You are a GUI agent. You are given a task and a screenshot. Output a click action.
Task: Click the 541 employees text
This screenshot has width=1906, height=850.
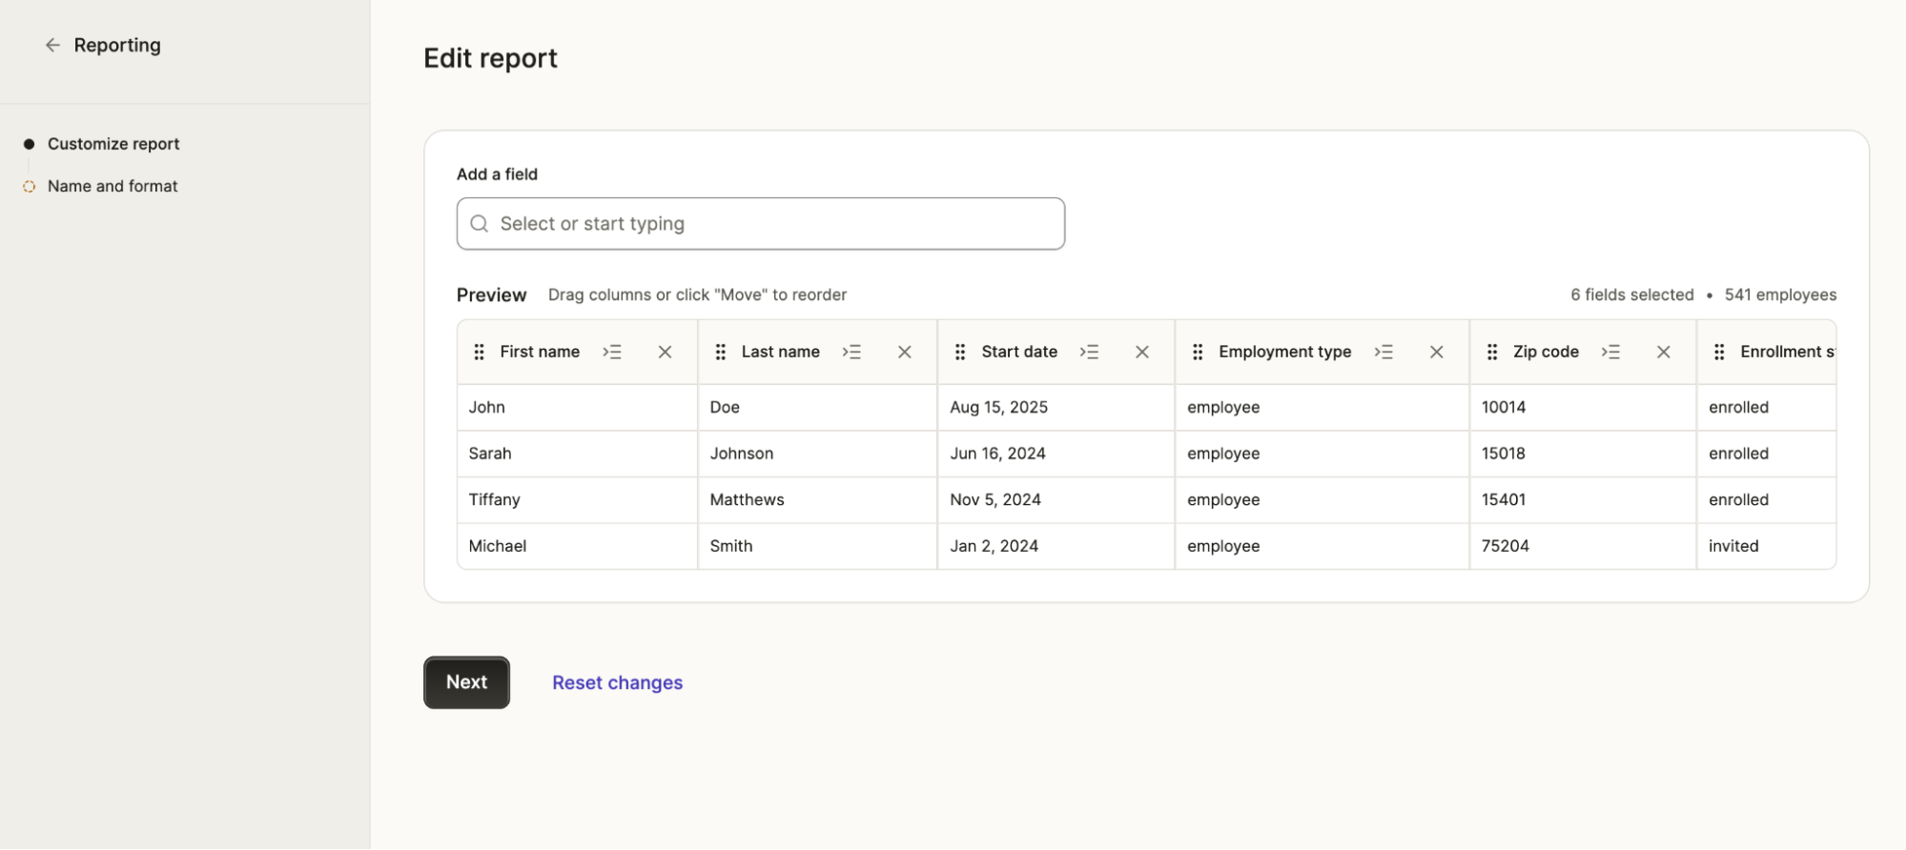(1780, 295)
